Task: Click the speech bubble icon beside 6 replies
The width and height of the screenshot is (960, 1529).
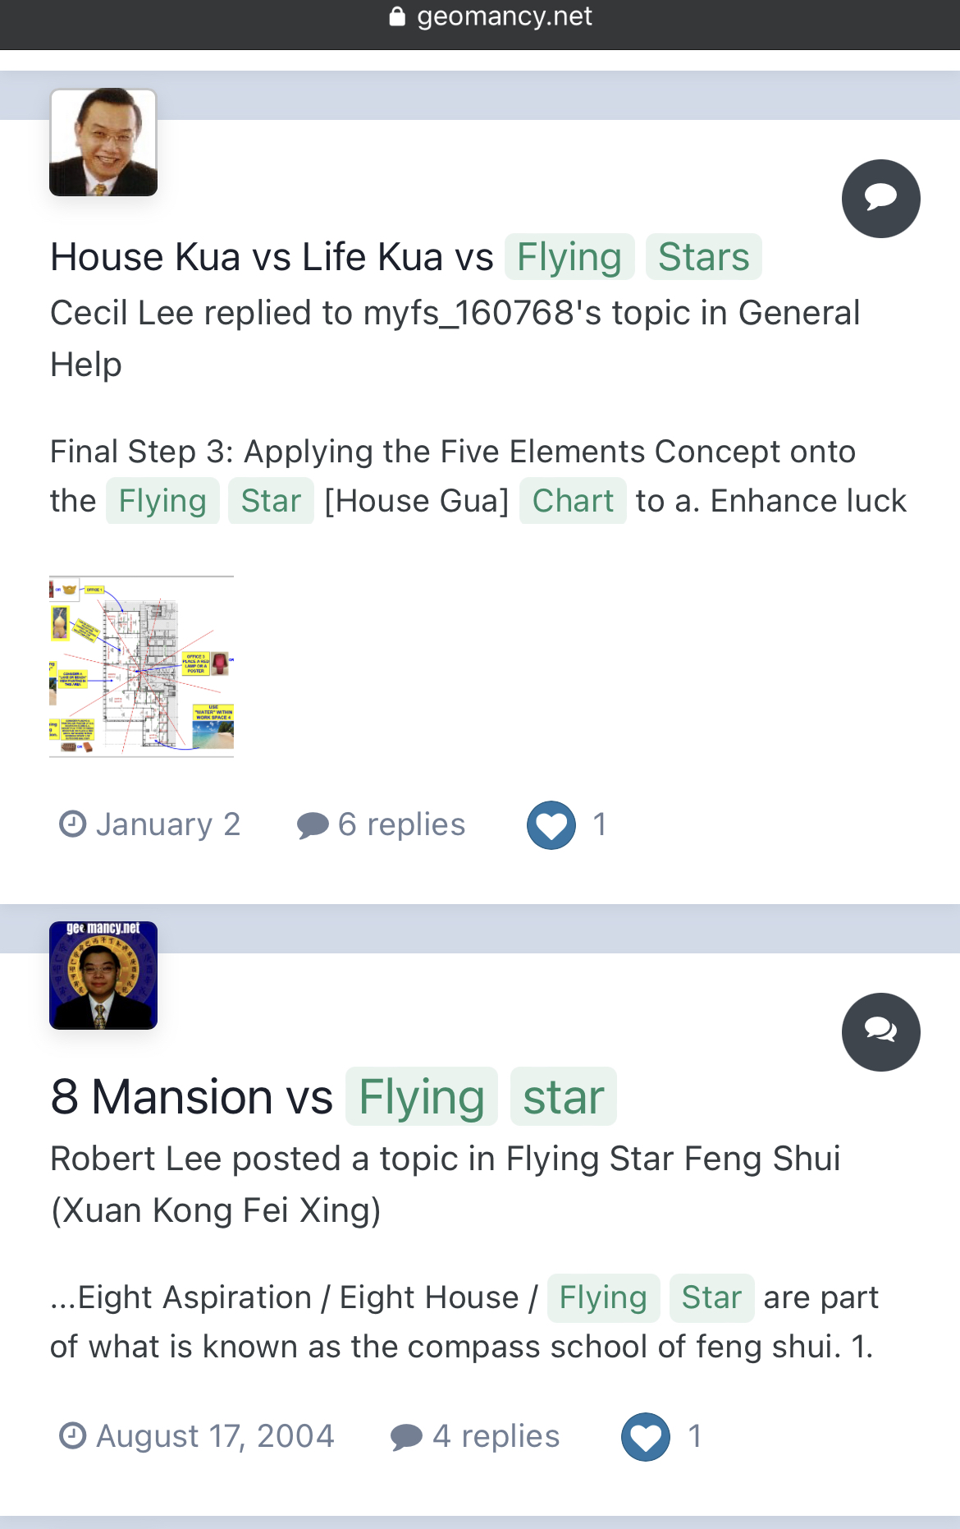Action: tap(313, 825)
